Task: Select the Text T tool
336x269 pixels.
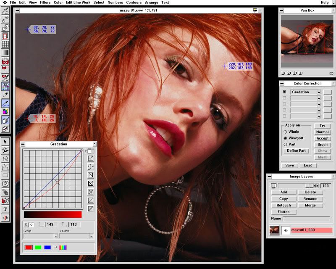Action: coord(5,209)
